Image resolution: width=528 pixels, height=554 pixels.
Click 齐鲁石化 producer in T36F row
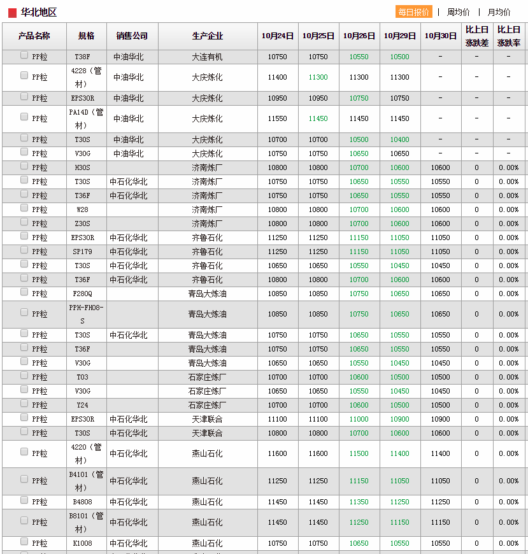[208, 280]
